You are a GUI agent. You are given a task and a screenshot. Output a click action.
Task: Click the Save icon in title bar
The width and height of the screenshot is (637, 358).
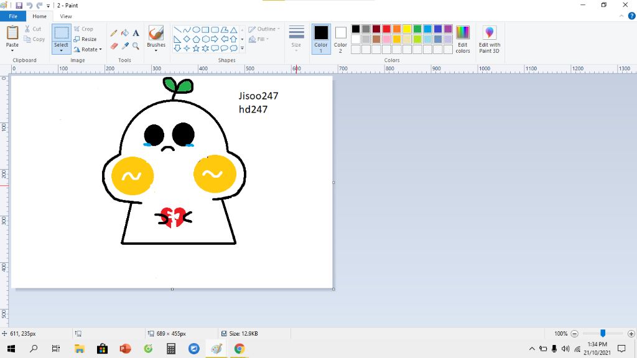click(19, 5)
